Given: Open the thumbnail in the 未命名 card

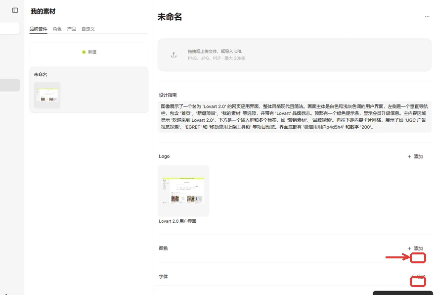Looking at the screenshot, I should click(47, 95).
